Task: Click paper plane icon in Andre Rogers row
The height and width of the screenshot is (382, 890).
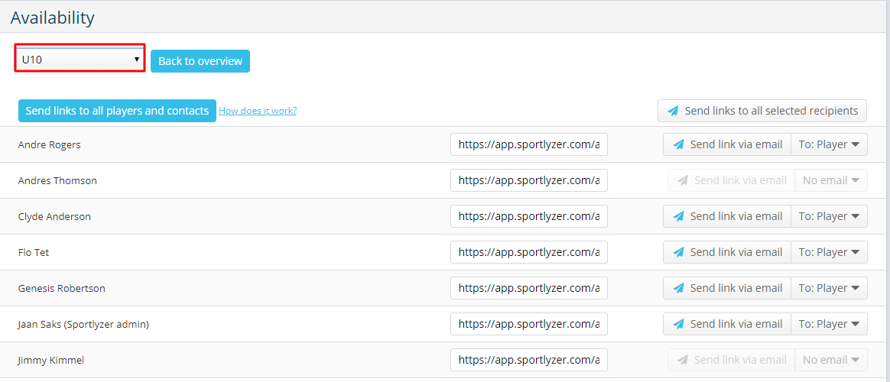Action: pyautogui.click(x=678, y=144)
